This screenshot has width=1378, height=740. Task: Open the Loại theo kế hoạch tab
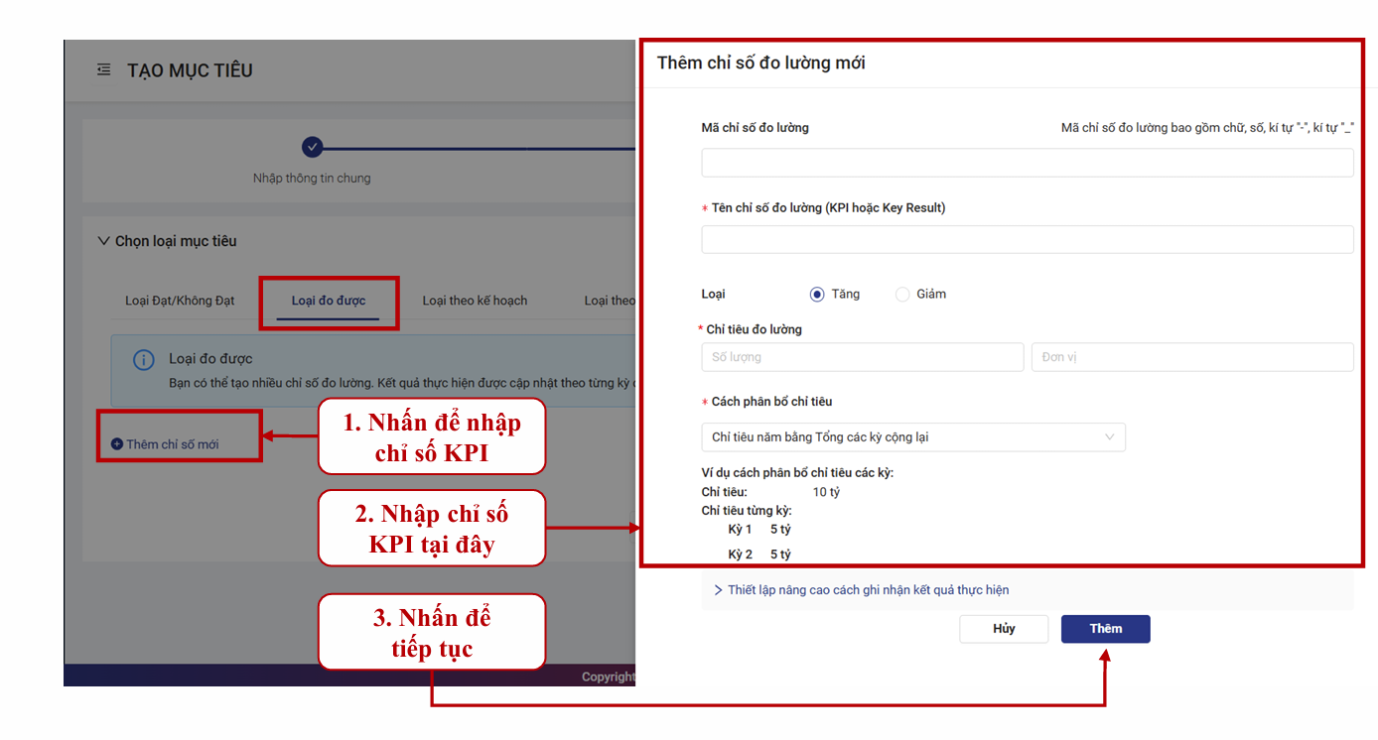(475, 301)
